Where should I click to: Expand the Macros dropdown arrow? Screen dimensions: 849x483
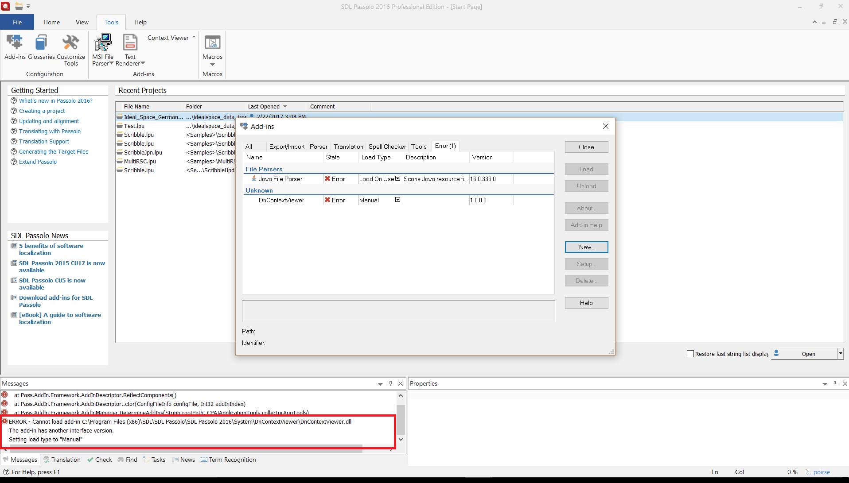pos(212,65)
